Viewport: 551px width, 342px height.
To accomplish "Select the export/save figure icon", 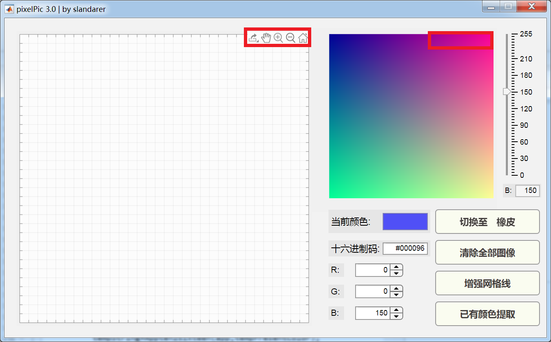I will 253,37.
